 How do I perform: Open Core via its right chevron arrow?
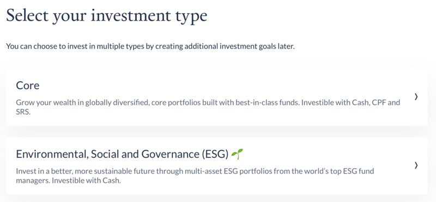point(416,97)
